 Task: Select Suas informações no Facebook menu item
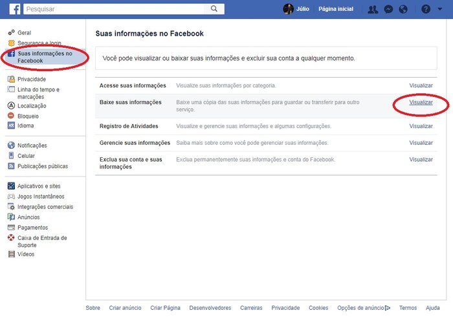45,57
